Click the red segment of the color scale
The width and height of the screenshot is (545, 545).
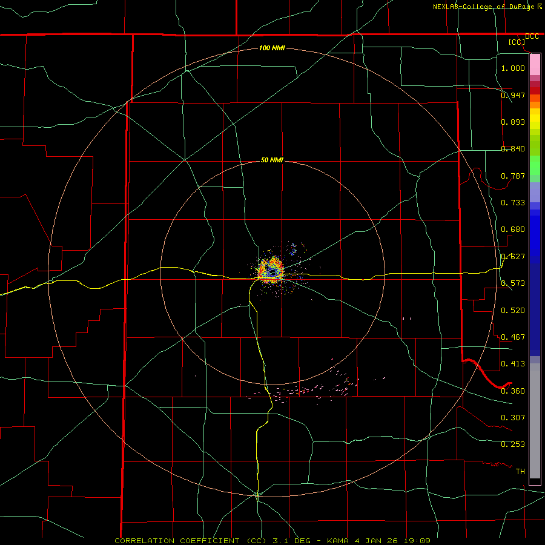[535, 91]
